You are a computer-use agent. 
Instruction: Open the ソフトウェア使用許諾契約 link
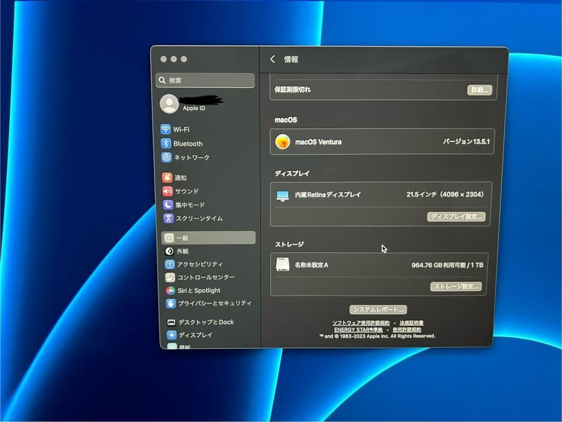point(361,323)
